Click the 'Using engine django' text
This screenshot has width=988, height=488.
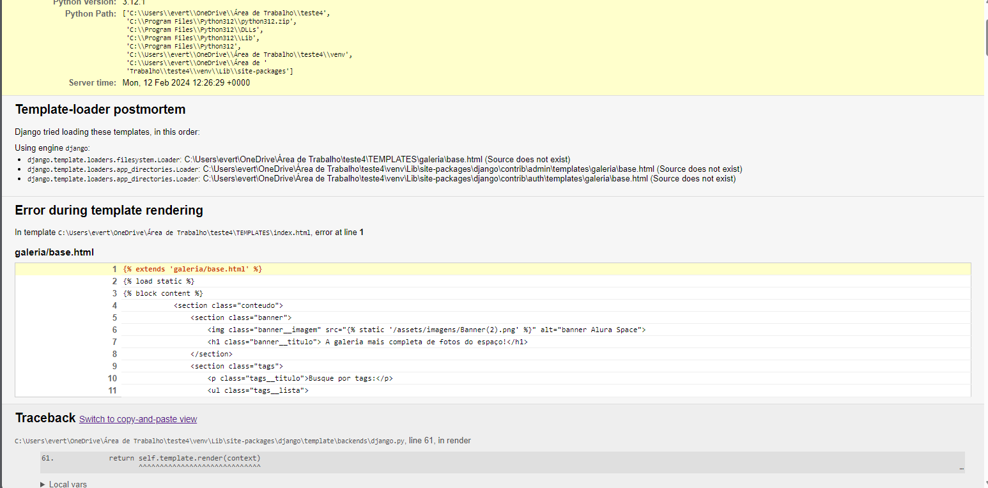(x=52, y=148)
